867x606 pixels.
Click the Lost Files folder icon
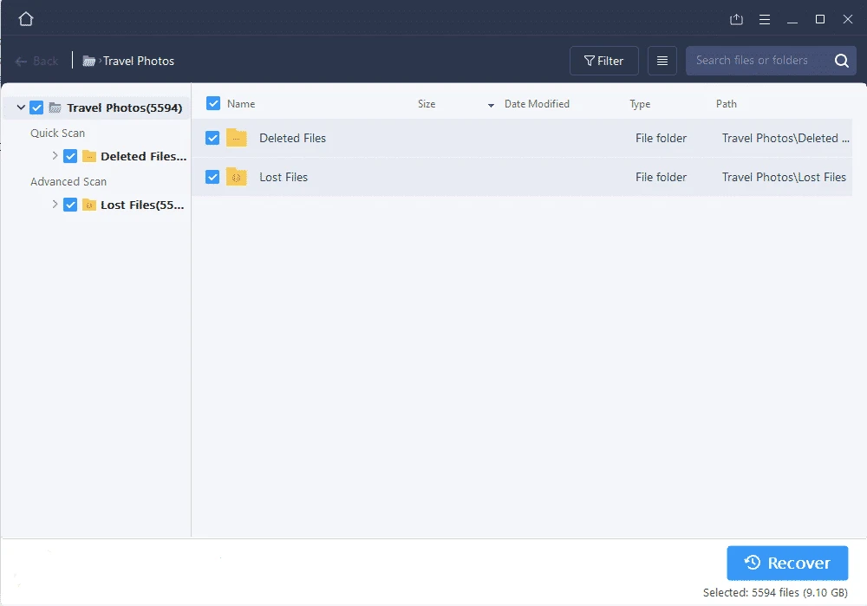[x=235, y=176]
